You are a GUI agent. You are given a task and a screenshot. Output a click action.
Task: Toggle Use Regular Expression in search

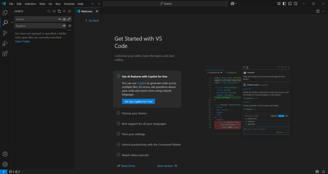point(69,19)
